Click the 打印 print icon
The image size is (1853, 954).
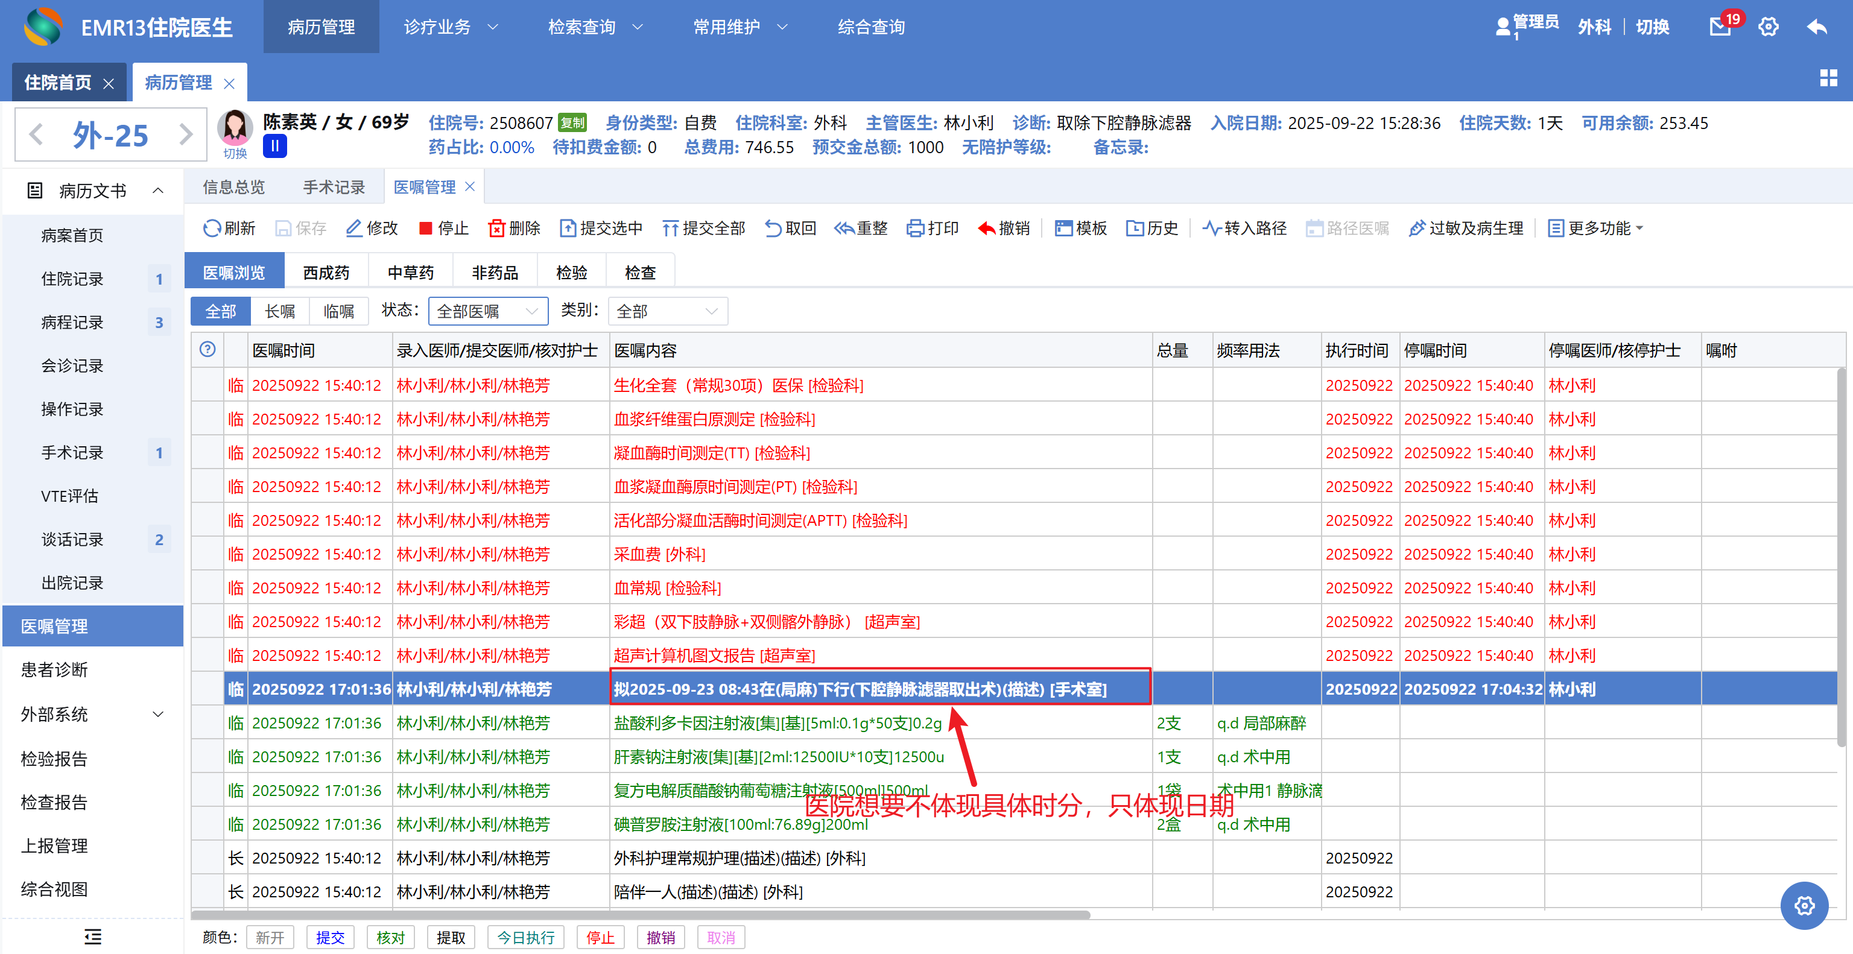[915, 229]
